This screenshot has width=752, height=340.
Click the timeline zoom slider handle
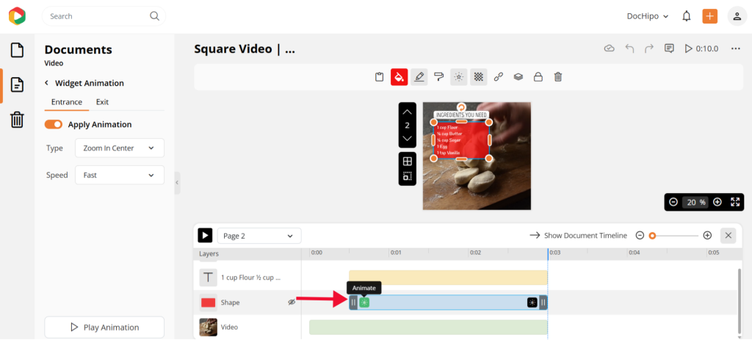(652, 236)
